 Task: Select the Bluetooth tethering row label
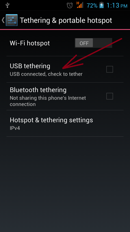click(x=38, y=90)
